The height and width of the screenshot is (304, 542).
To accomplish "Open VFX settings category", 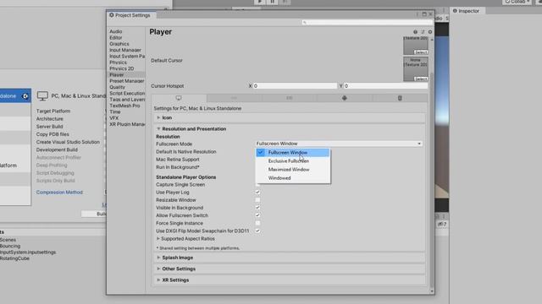I will pyautogui.click(x=113, y=118).
